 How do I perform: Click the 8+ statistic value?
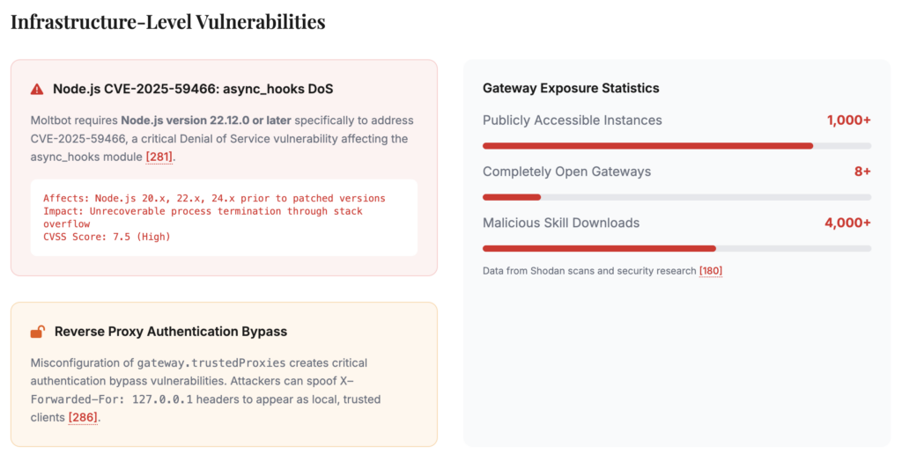click(x=861, y=172)
